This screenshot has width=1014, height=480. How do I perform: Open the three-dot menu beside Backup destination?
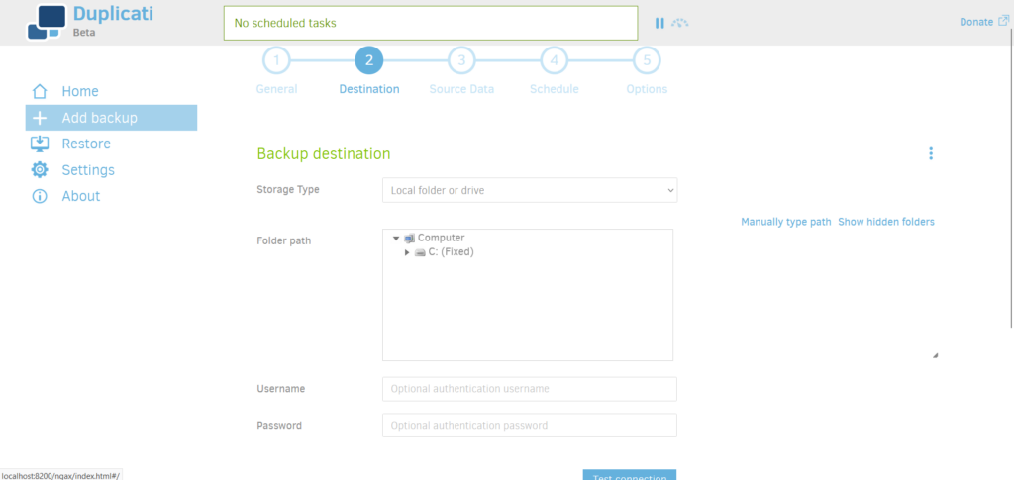[930, 153]
